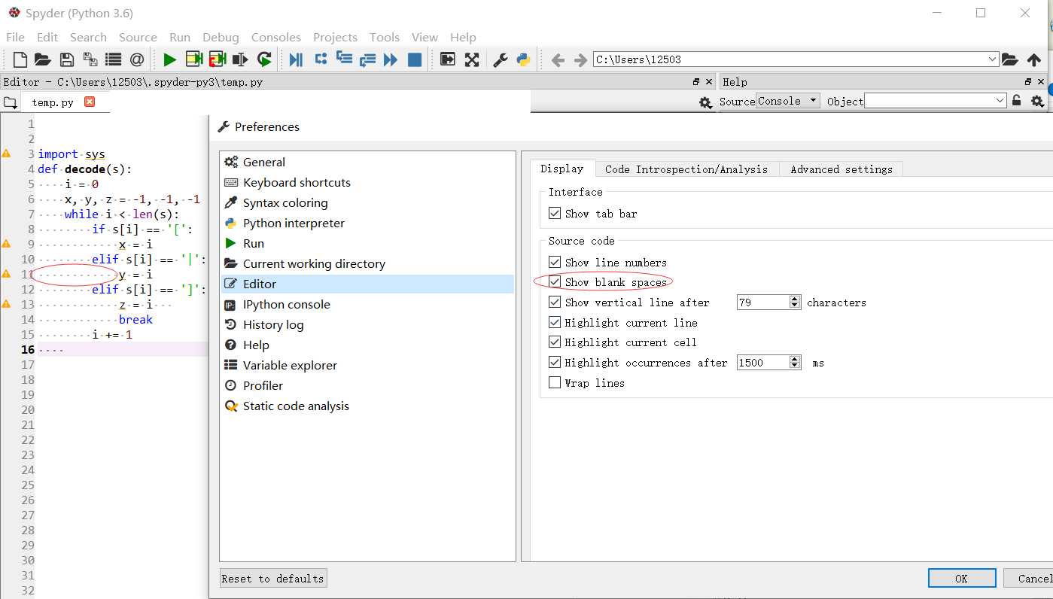Image resolution: width=1053 pixels, height=599 pixels.
Task: Toggle Highlight current cell checkbox
Action: [555, 342]
